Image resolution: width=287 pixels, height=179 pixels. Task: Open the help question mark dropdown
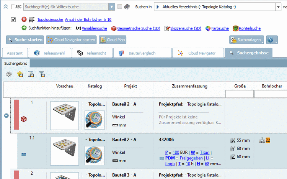pyautogui.click(x=272, y=40)
